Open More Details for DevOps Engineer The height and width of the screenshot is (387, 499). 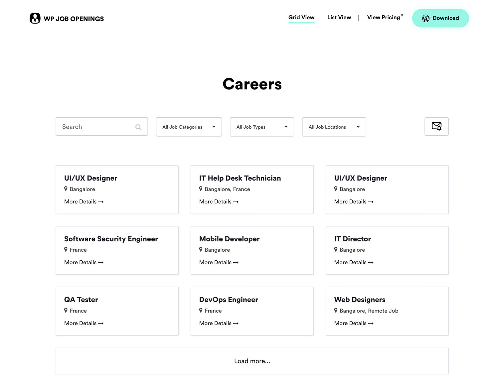[x=219, y=323]
